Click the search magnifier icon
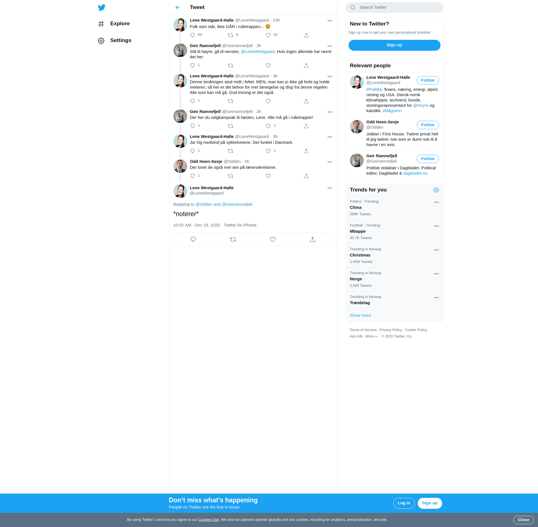Screen dimensions: 538x527 pos(353,8)
